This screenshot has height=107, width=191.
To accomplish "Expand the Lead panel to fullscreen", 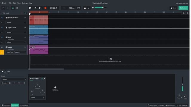I will pyautogui.click(x=5, y=72).
